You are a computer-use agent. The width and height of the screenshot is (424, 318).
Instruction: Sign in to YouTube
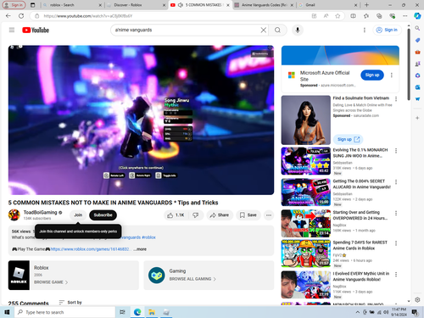tap(387, 30)
